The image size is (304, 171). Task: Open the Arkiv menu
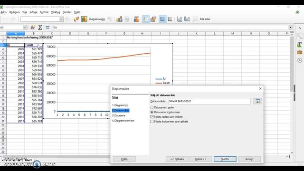coord(3,12)
